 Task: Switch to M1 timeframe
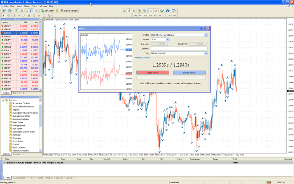tap(135, 16)
